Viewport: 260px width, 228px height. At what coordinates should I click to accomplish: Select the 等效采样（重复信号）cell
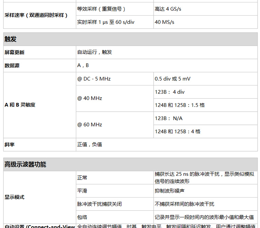[101, 9]
